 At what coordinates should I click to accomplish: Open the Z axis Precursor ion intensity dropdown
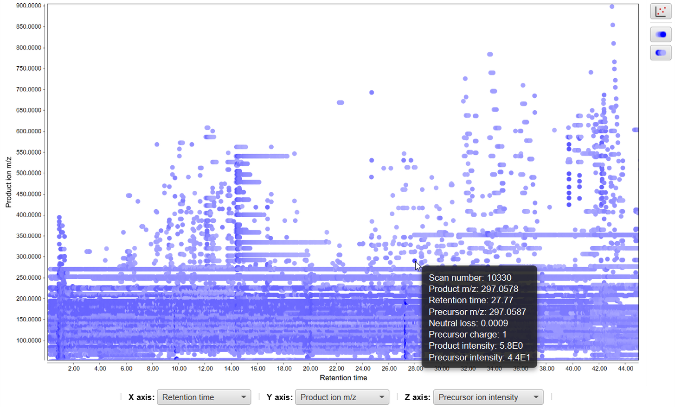click(488, 397)
